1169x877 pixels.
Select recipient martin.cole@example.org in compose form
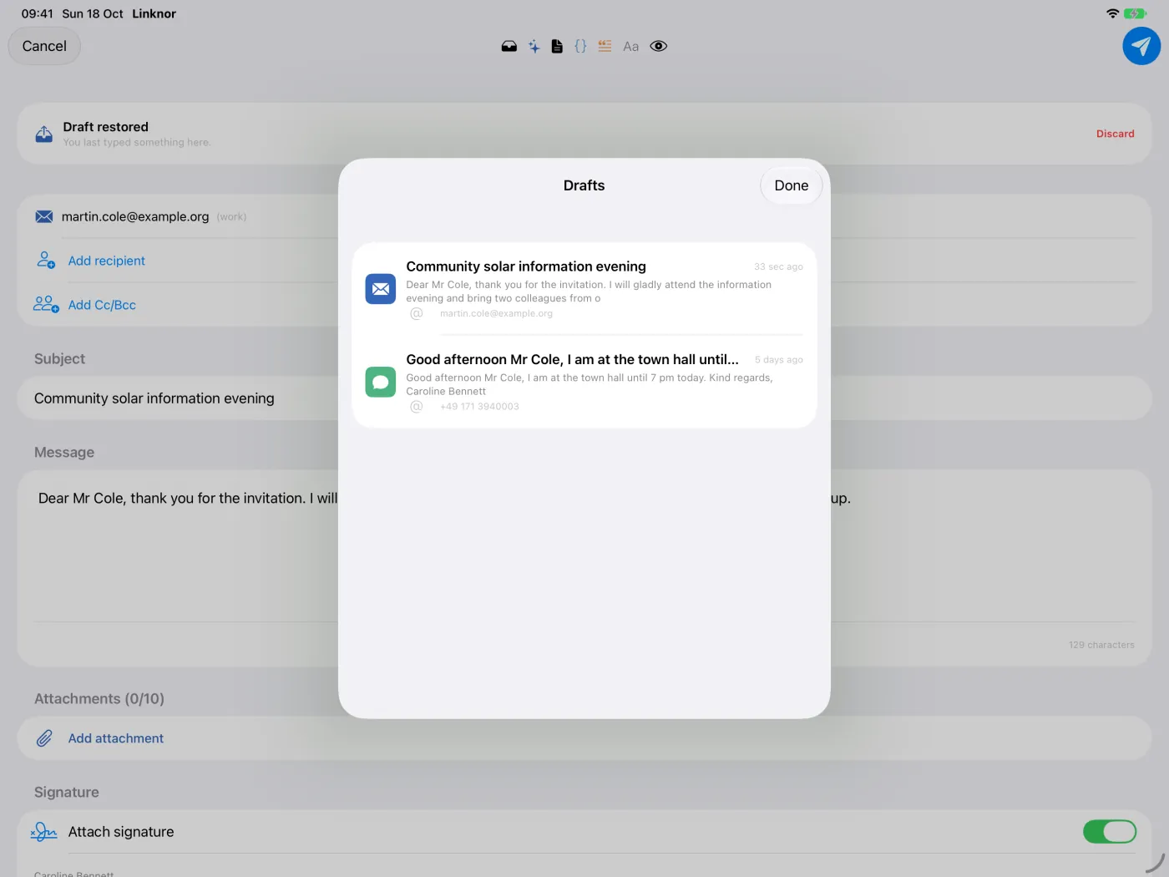click(x=135, y=216)
